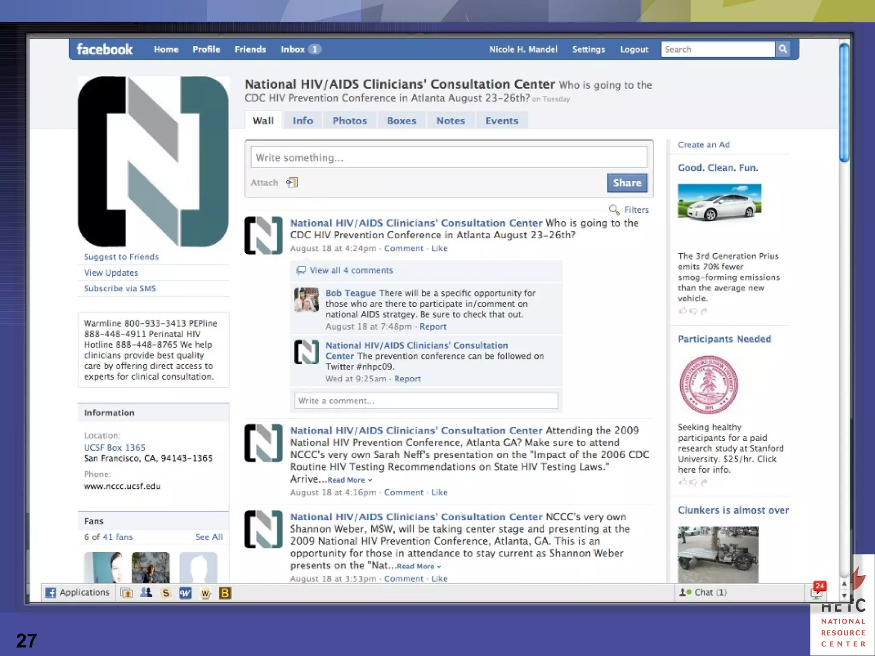The height and width of the screenshot is (656, 875).
Task: Open the Scrabble 'S' application icon
Action: point(166,593)
